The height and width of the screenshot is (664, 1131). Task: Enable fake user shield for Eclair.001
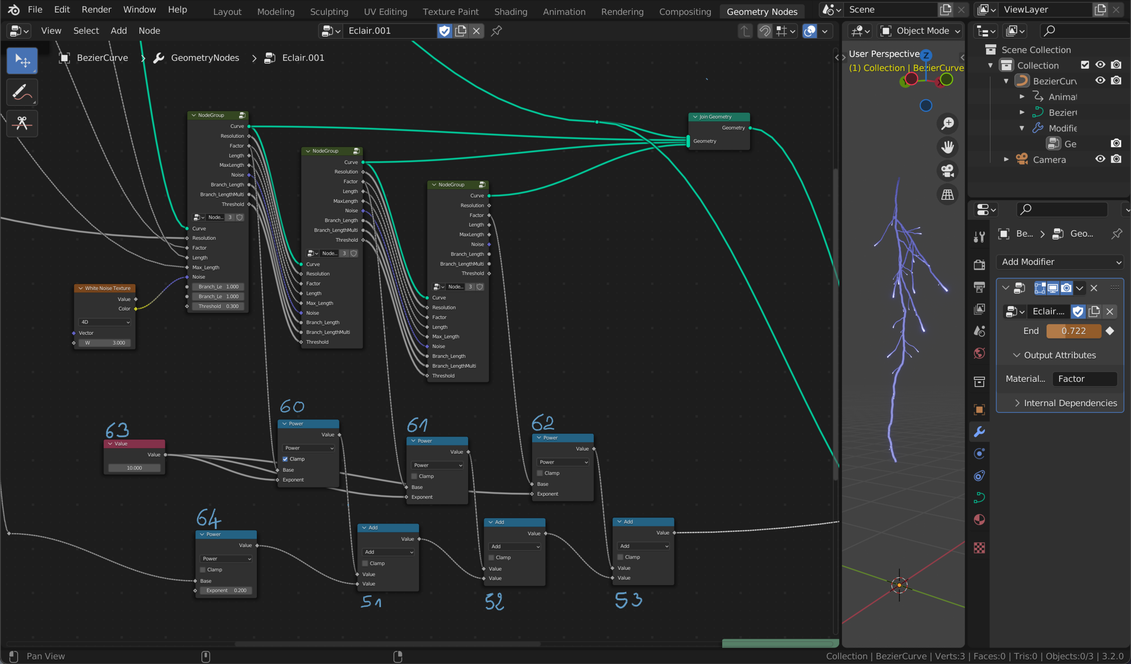444,31
